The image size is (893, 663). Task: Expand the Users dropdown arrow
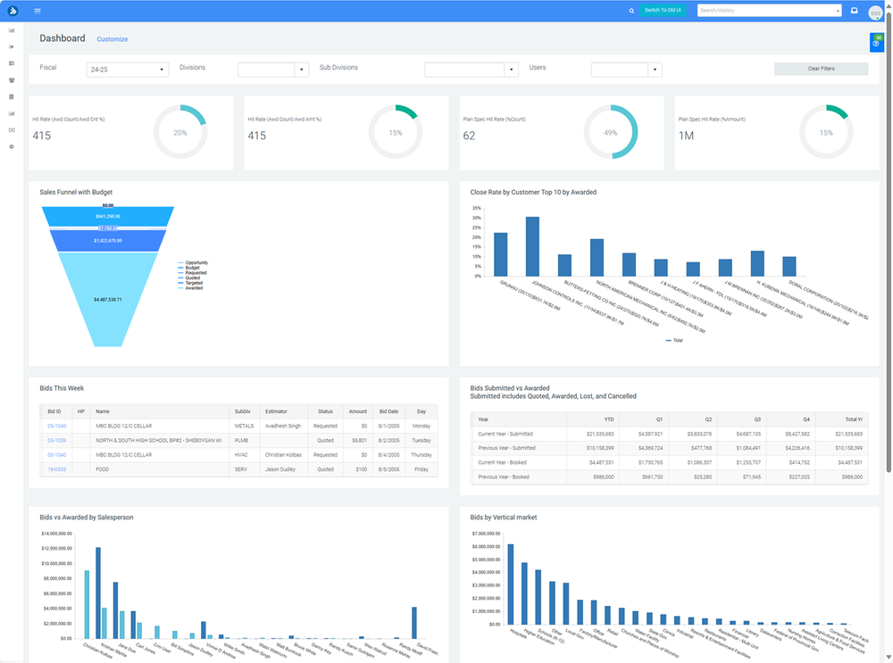pyautogui.click(x=655, y=70)
